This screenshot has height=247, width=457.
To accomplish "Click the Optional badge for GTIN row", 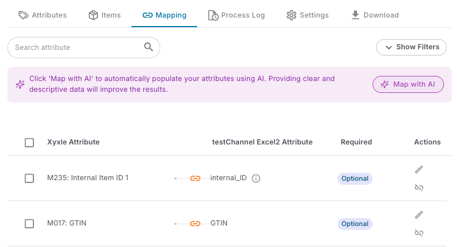I will [x=355, y=224].
